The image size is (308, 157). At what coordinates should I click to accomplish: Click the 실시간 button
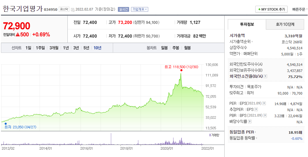coord(123,9)
